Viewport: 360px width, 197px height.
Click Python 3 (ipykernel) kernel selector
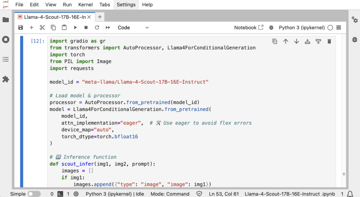(302, 27)
